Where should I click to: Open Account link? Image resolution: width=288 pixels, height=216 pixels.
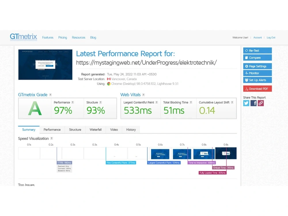click(257, 37)
